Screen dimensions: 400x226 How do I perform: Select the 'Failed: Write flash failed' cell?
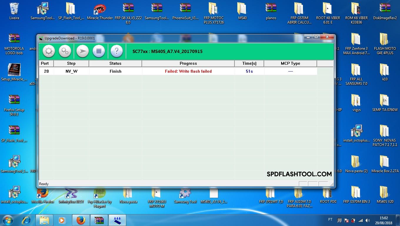click(188, 71)
